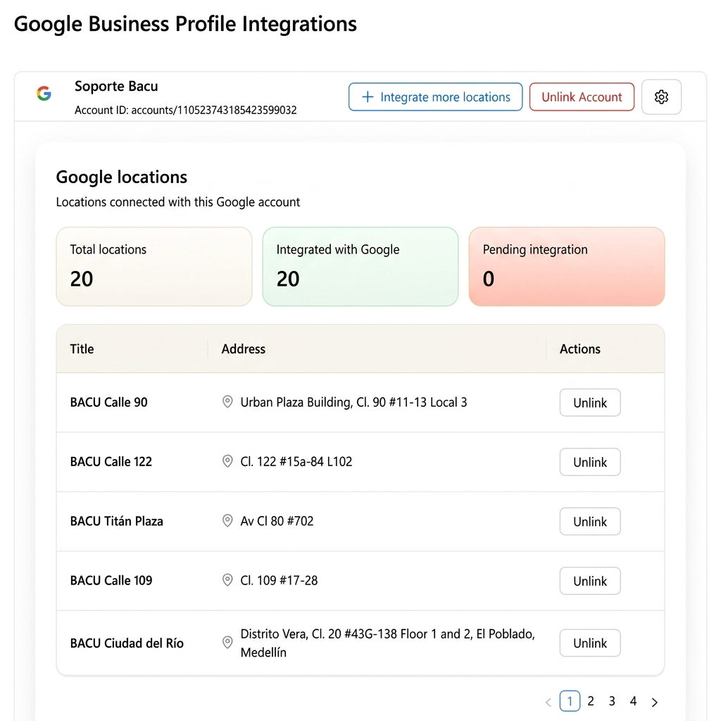Click address Av Cl 80 #702
721x721 pixels.
coord(277,521)
